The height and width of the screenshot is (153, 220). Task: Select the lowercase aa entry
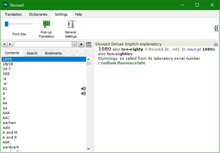[44, 108]
